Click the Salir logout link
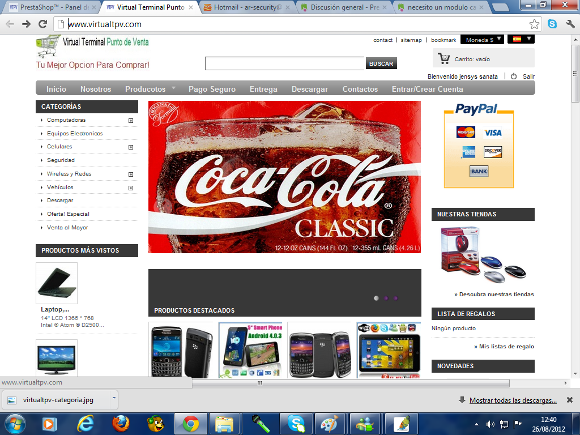The width and height of the screenshot is (580, 435). [528, 76]
